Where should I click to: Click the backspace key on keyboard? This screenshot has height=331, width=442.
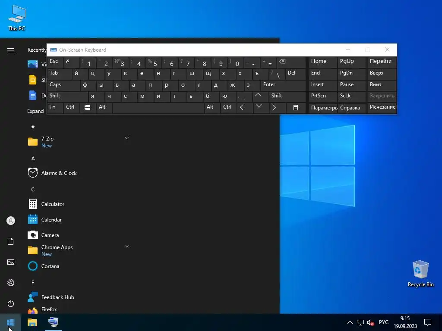click(x=291, y=62)
